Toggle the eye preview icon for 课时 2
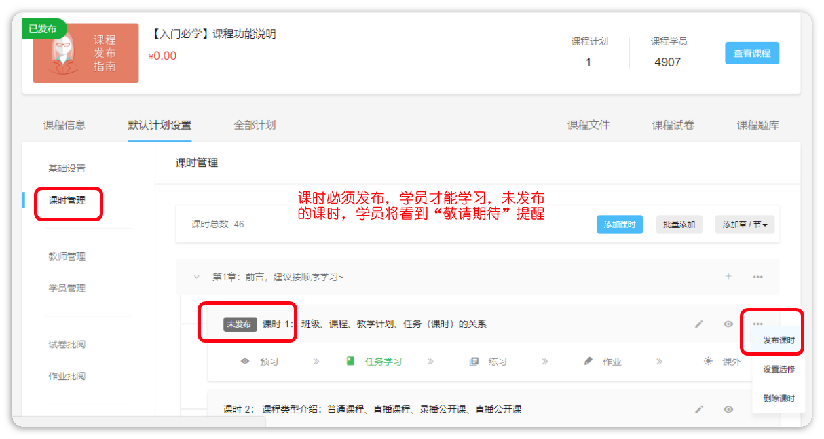 (x=728, y=410)
